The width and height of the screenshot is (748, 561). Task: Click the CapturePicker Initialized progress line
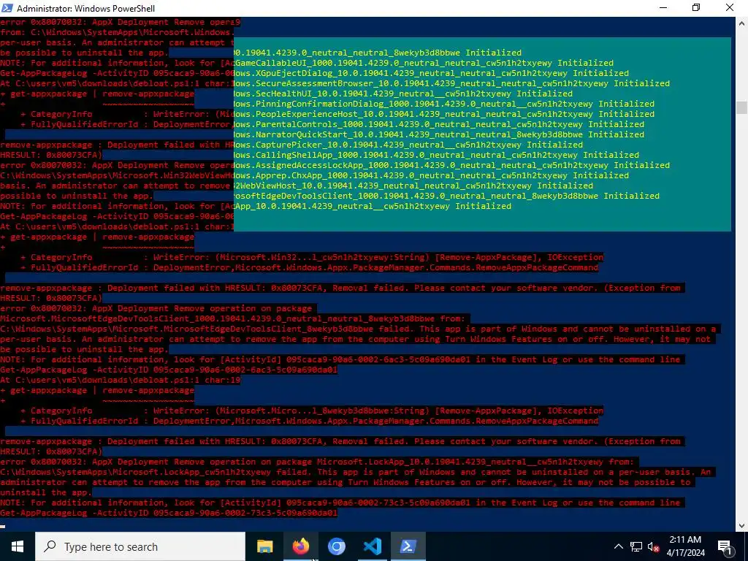[x=408, y=145]
